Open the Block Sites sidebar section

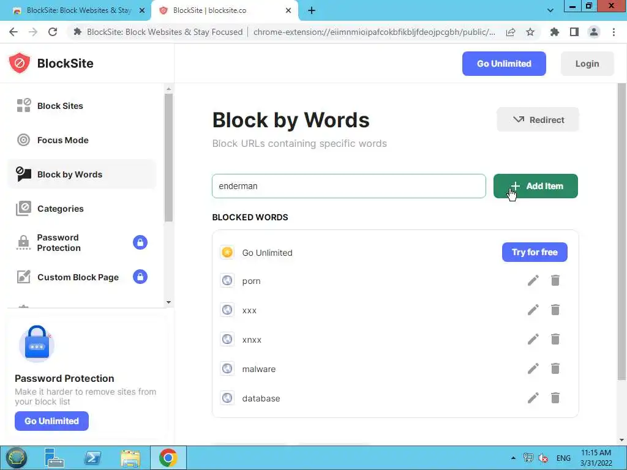tap(81, 106)
